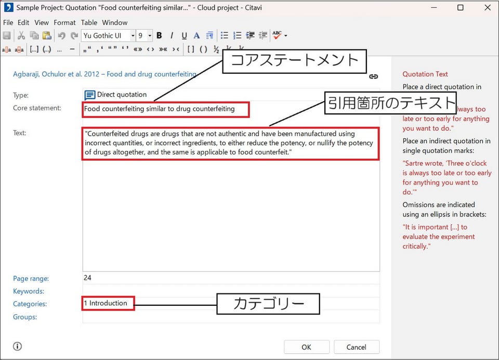Insert a numbered list
This screenshot has height=360, width=499.
tap(238, 35)
